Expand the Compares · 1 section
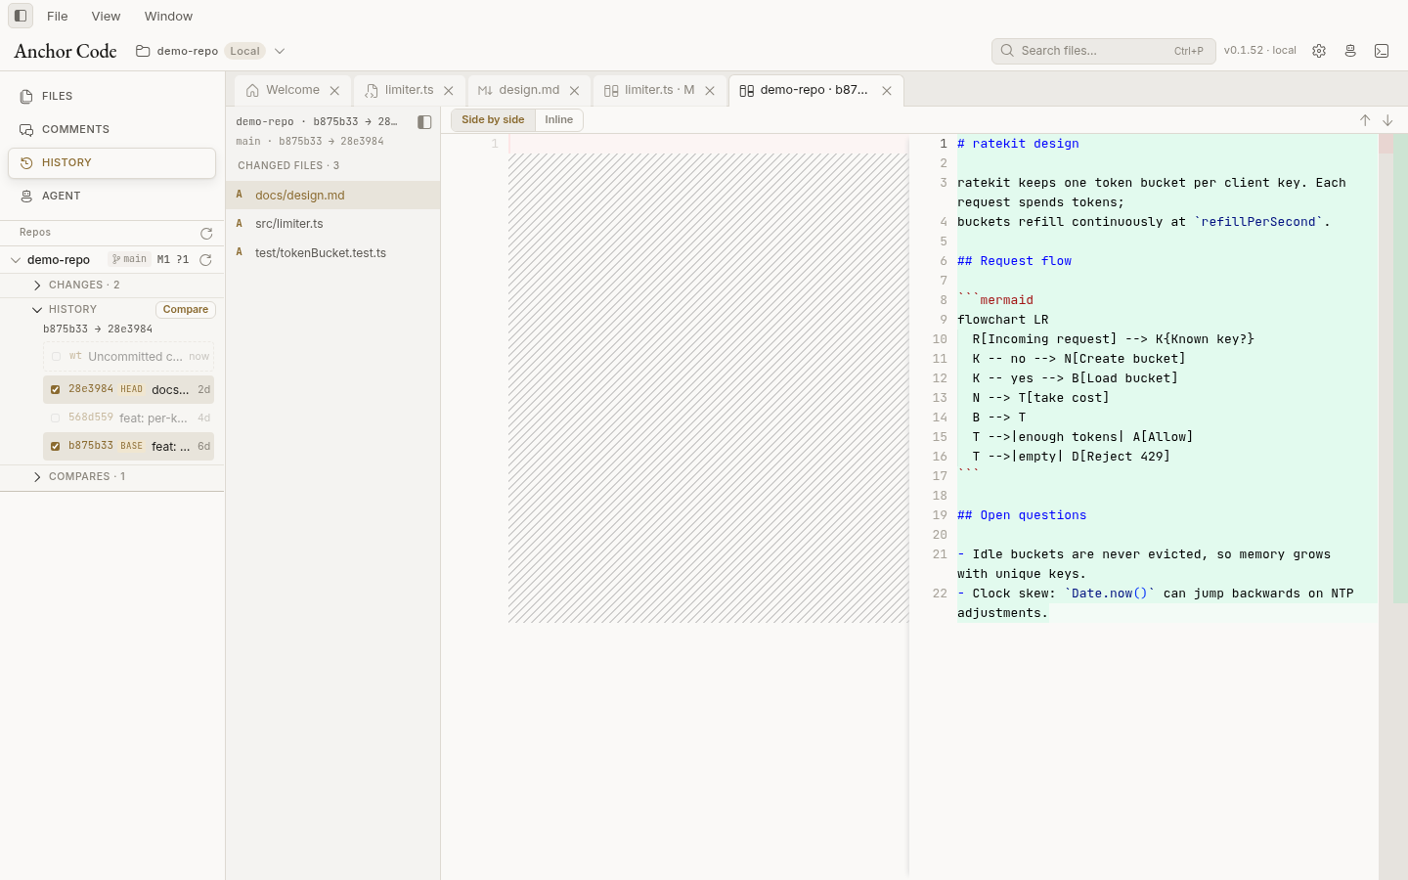The width and height of the screenshot is (1408, 880). click(37, 477)
